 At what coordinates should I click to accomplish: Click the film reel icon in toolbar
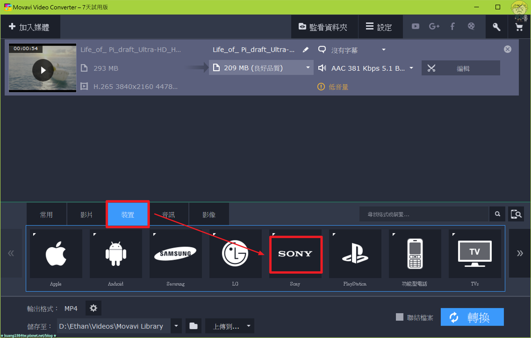tap(471, 26)
